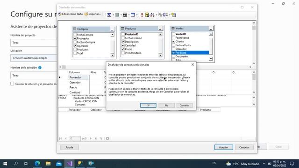Toggle the diagram pane icon in toolbar
The width and height of the screenshot is (299, 168).
[x=109, y=15]
